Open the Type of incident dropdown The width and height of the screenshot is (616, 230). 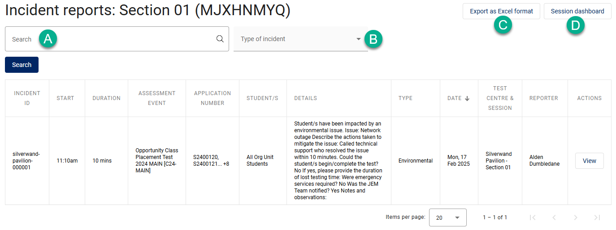coord(300,39)
